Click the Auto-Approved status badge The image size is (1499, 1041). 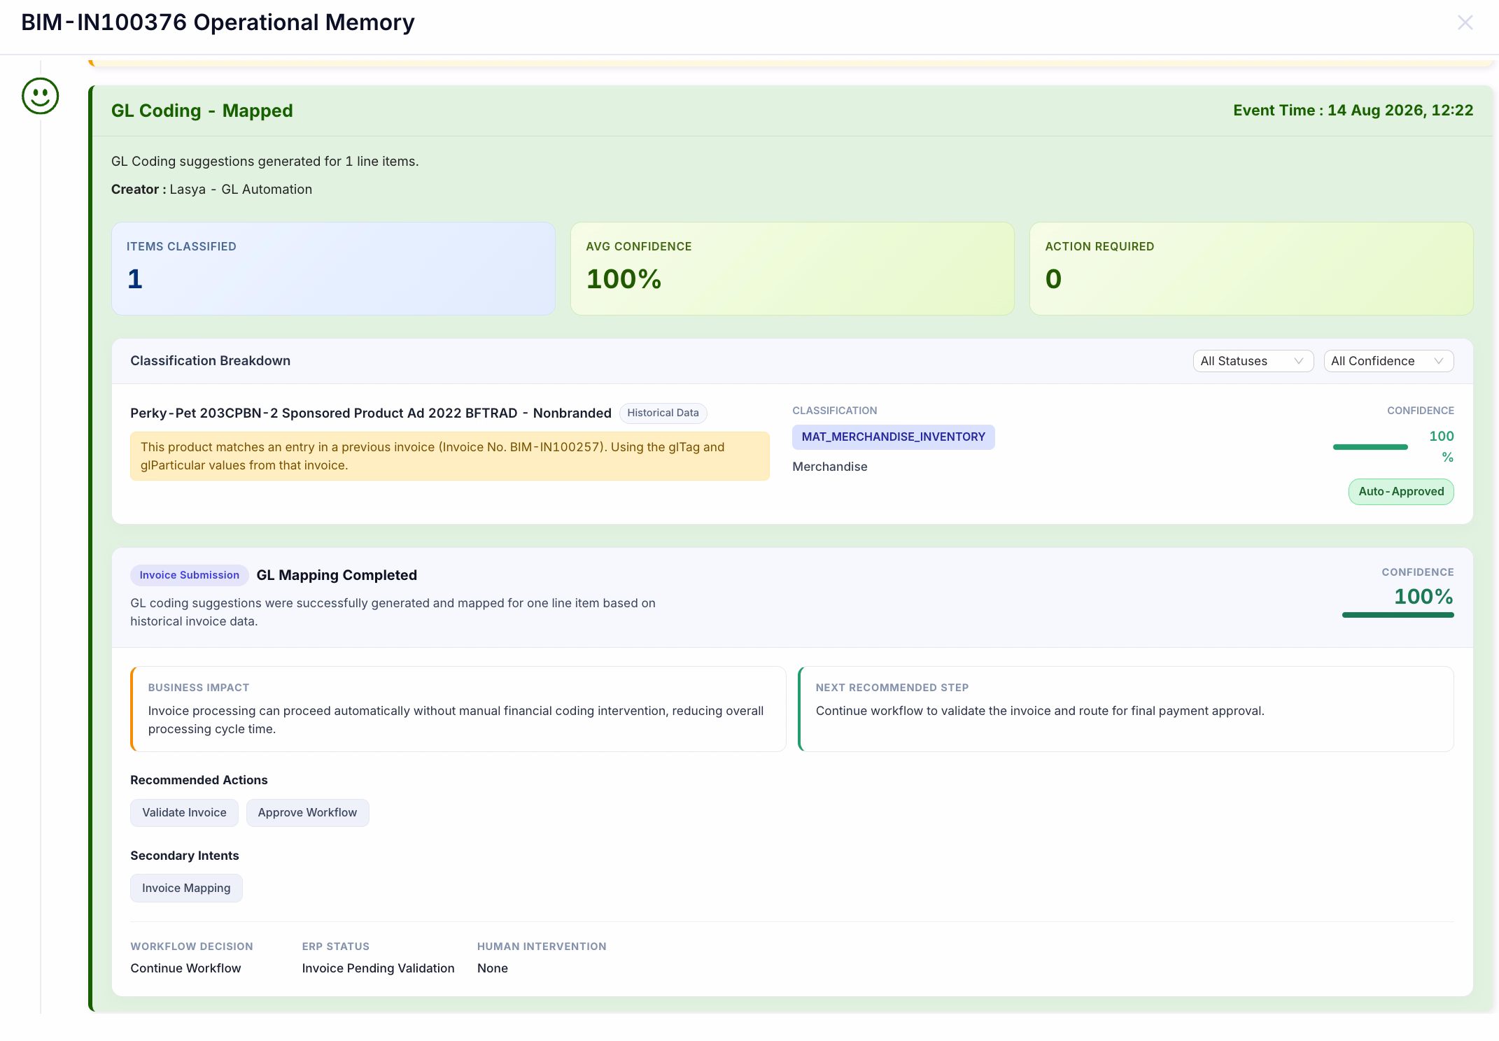[x=1401, y=491]
